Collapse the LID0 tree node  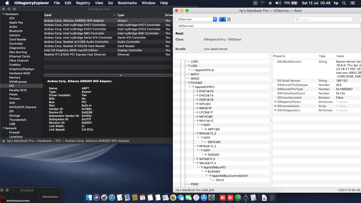(189, 66)
